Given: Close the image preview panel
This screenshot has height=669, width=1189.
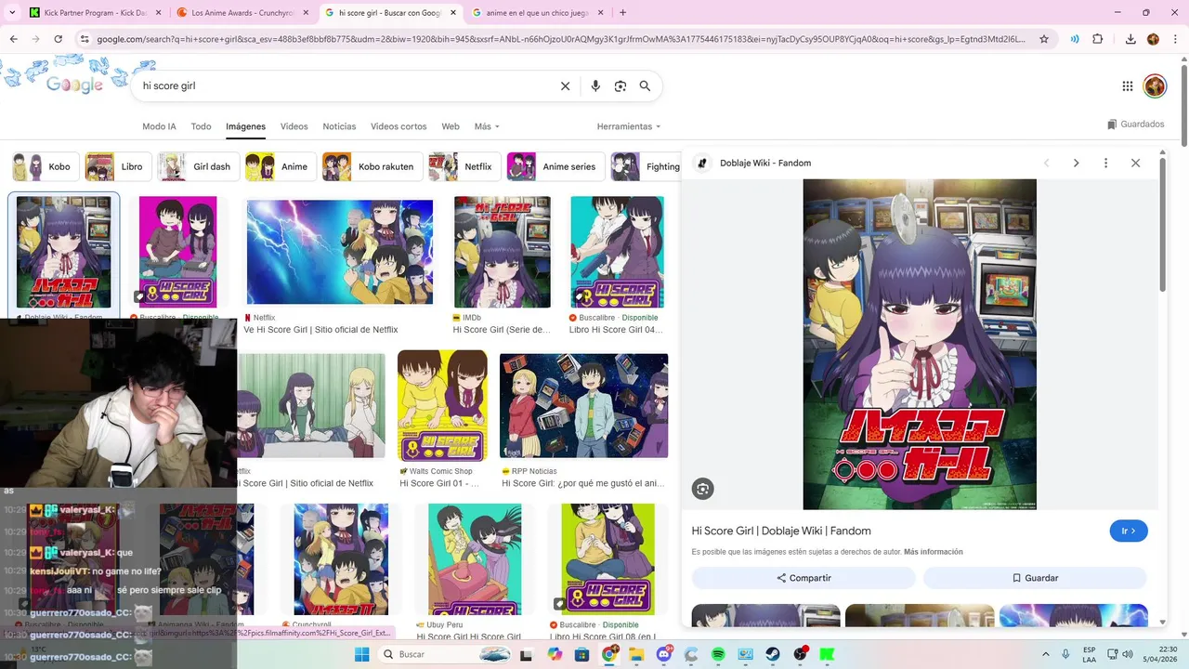Looking at the screenshot, I should click(1135, 163).
